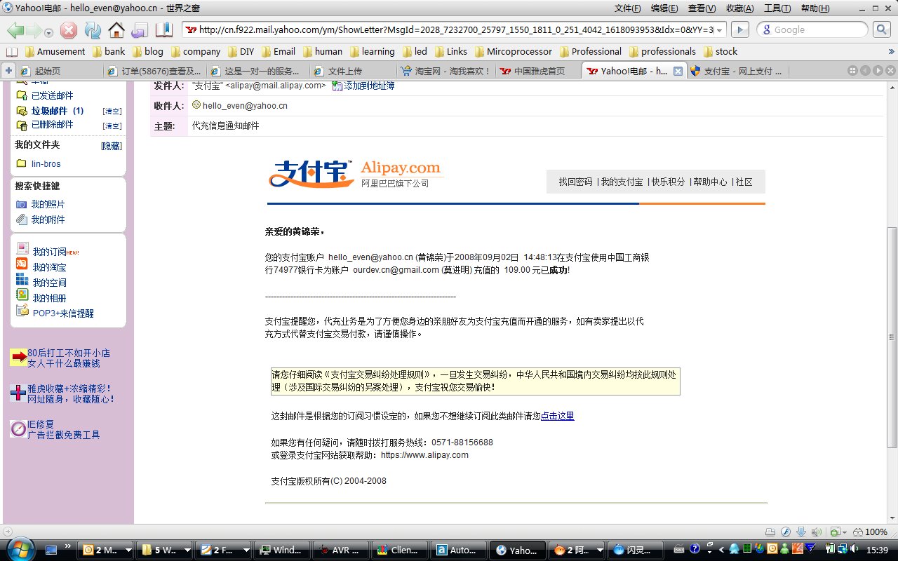898x561 pixels.
Task: Expand bookmarks bar overflow chevron
Action: (893, 51)
